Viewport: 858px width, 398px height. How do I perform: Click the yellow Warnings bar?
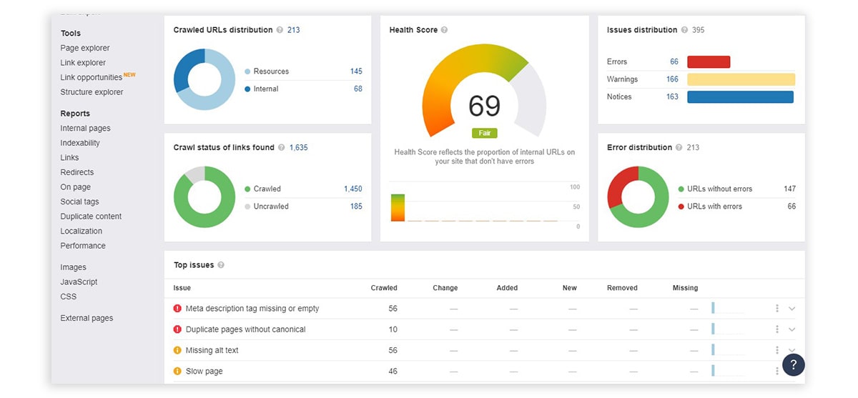point(741,79)
